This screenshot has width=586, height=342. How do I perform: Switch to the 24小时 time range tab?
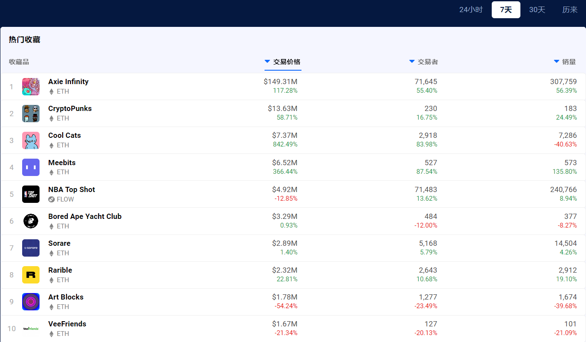471,10
